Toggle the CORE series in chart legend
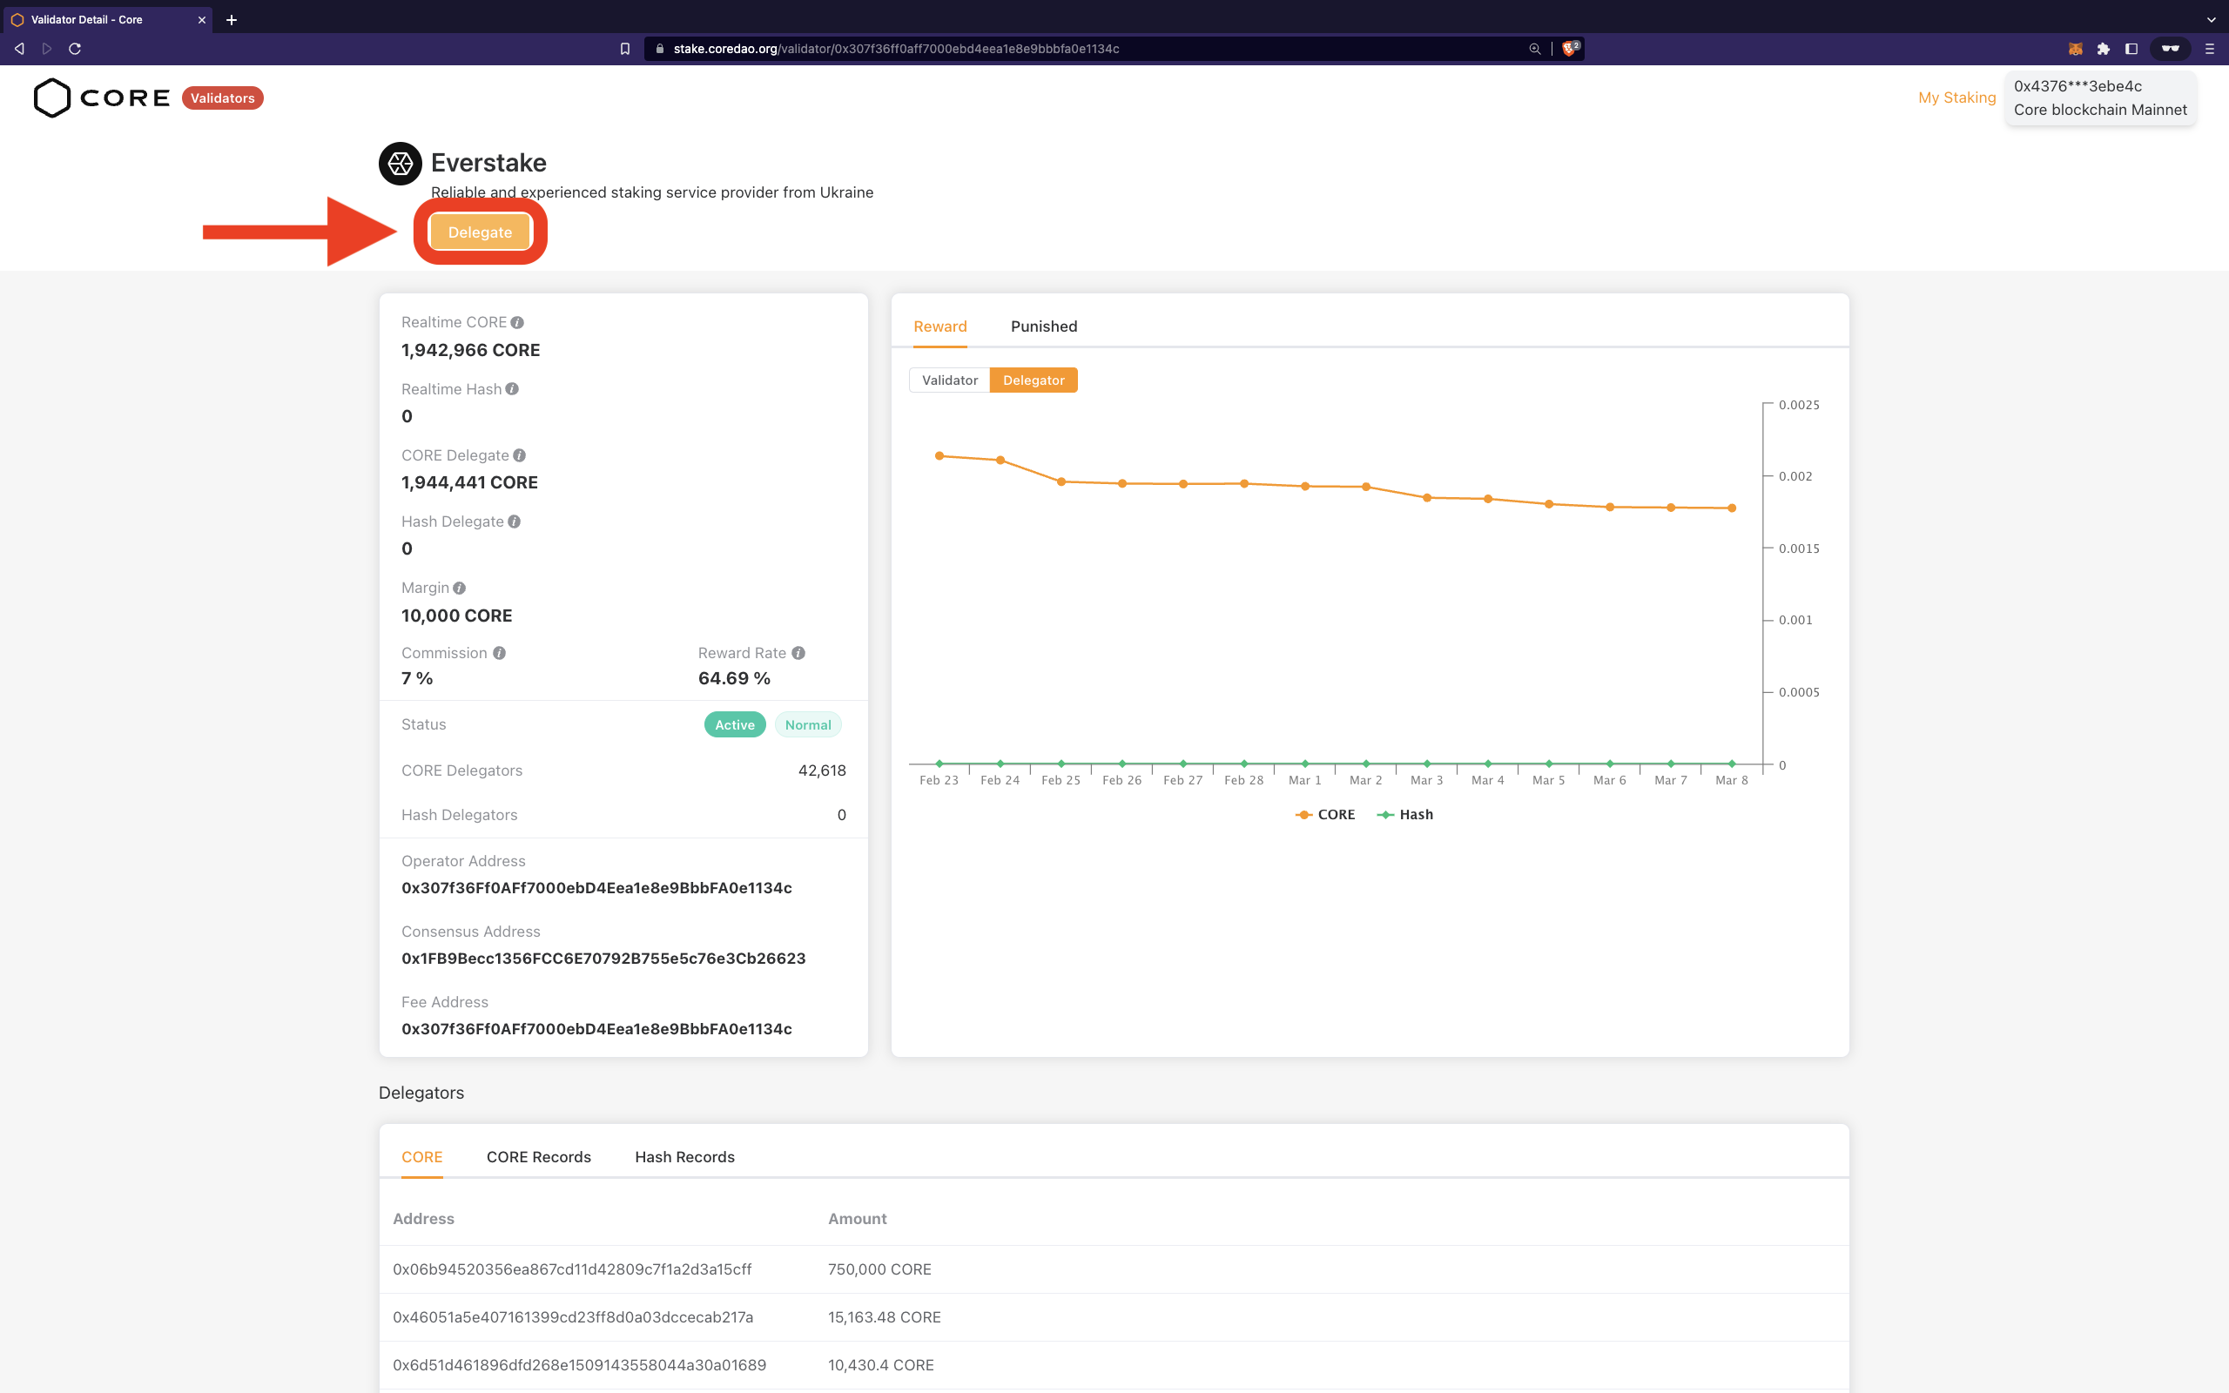The height and width of the screenshot is (1393, 2229). [1324, 814]
